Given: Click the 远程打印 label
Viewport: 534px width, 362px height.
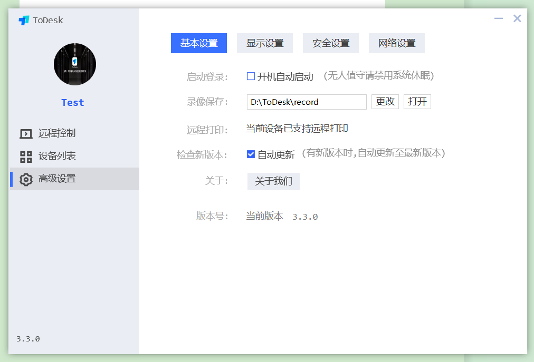Looking at the screenshot, I should point(207,130).
